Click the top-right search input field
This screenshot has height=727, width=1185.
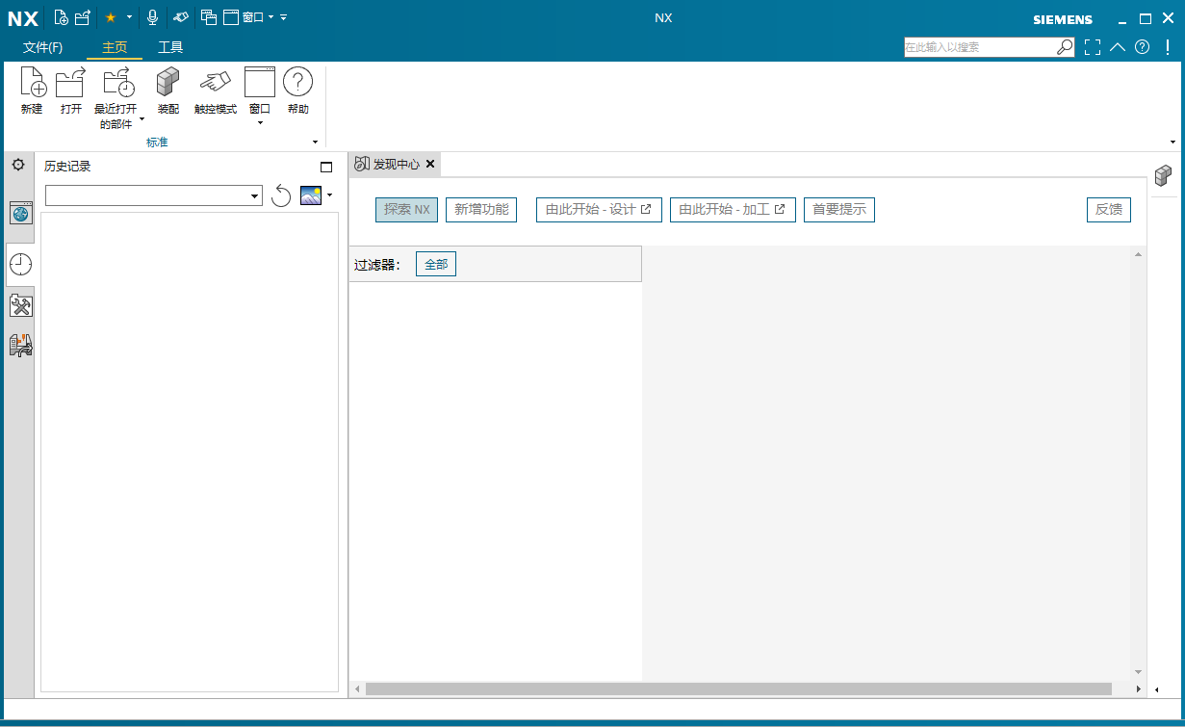tap(982, 46)
